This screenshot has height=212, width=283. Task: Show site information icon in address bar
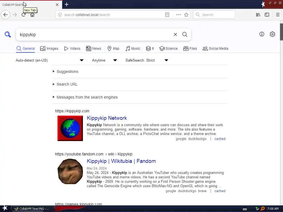[60, 15]
